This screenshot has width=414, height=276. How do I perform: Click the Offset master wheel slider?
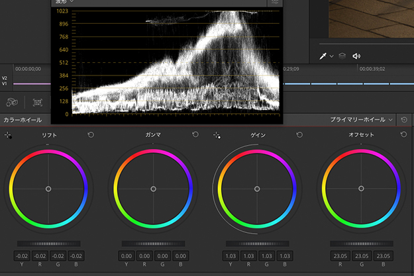(362, 244)
